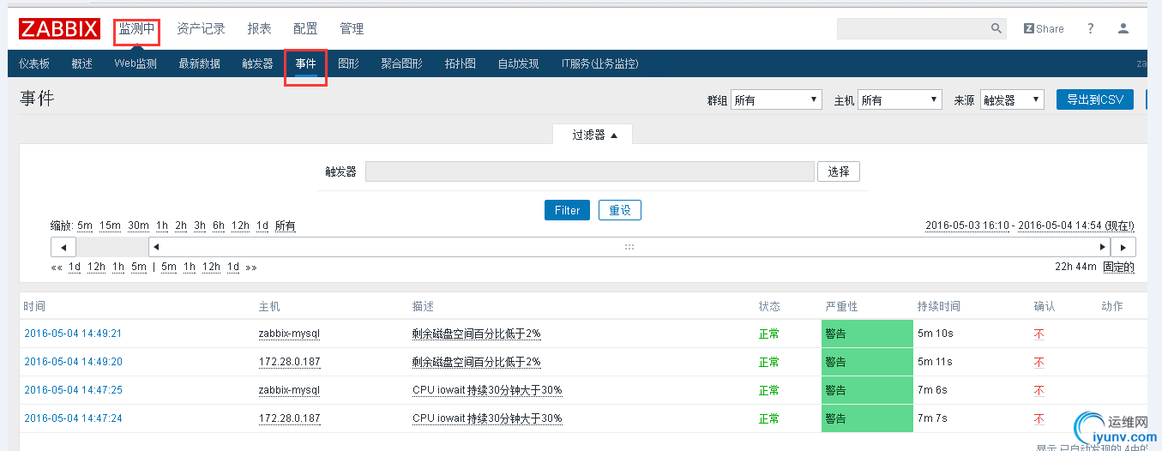The image size is (1162, 451).
Task: Open the 群组 dropdown
Action: click(777, 100)
